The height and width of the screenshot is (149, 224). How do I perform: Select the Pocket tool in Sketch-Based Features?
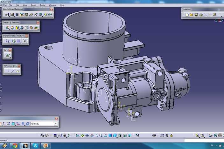click(x=12, y=15)
